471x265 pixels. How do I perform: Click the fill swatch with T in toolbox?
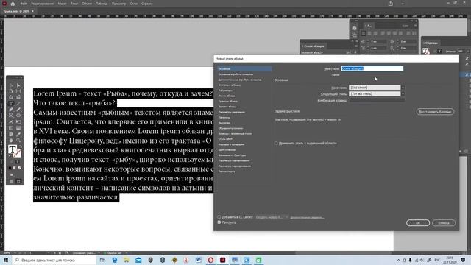coord(13,149)
